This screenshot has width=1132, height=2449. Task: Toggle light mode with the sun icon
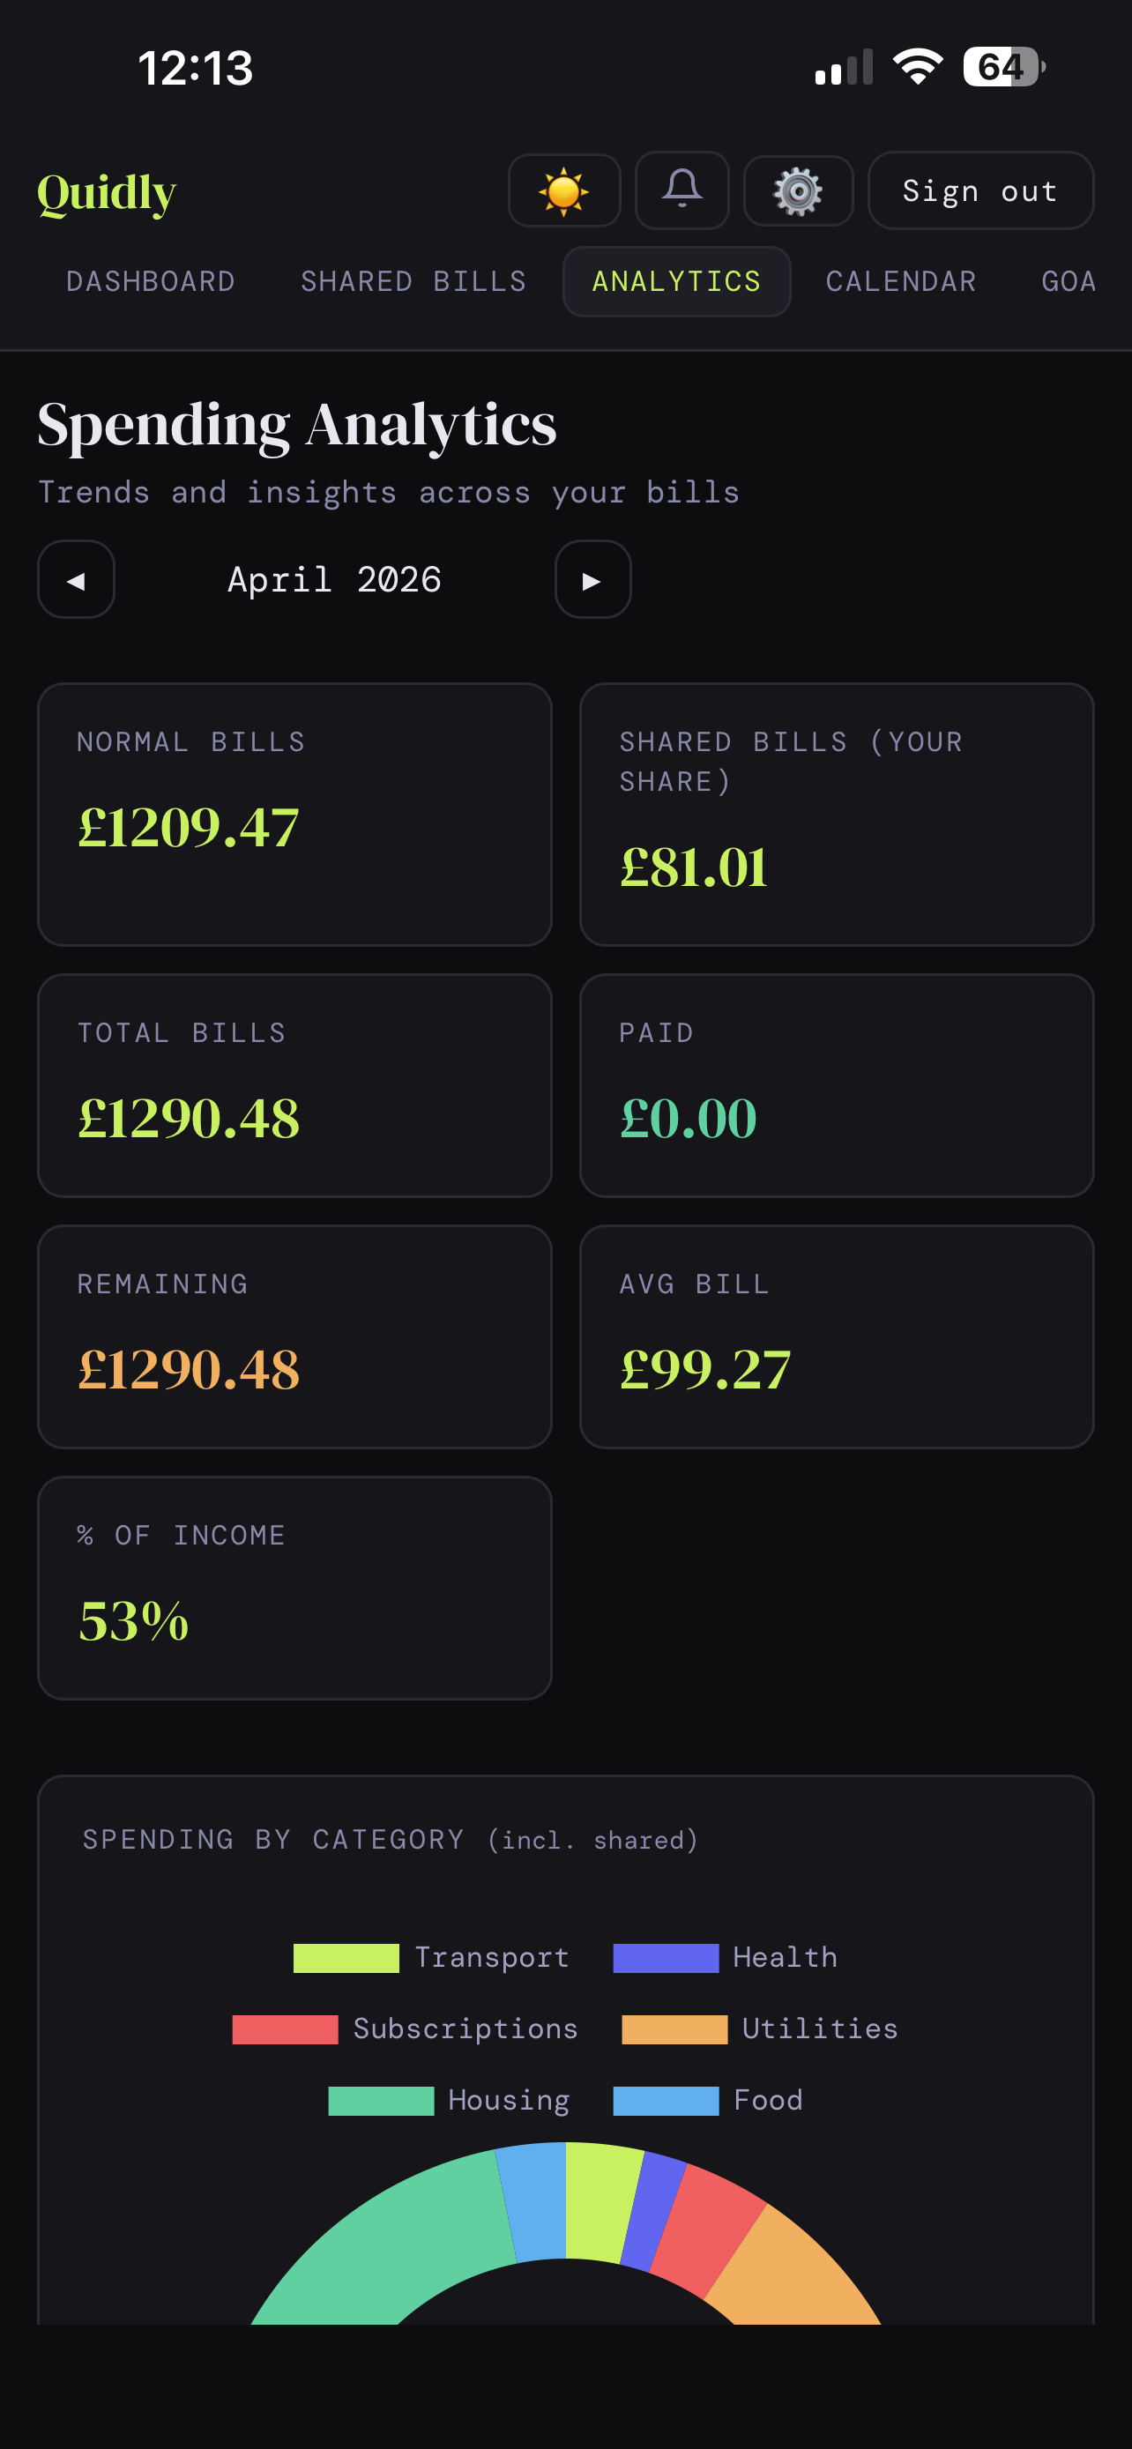click(x=563, y=191)
